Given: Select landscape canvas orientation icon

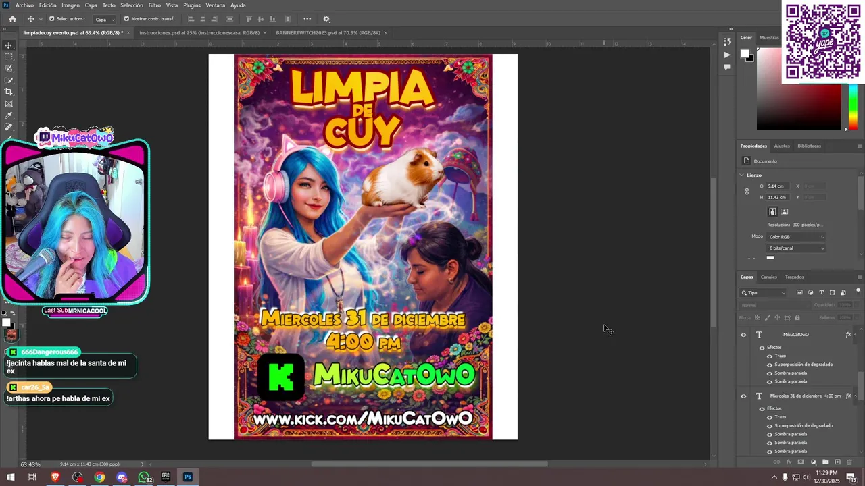Looking at the screenshot, I should coord(784,211).
